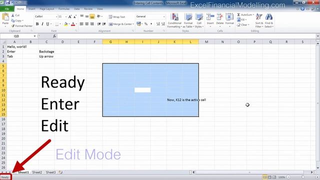Viewport: 320px width, 180px height.
Task: Open the Merge & Center dropdown arrow
Action: [x=133, y=24]
